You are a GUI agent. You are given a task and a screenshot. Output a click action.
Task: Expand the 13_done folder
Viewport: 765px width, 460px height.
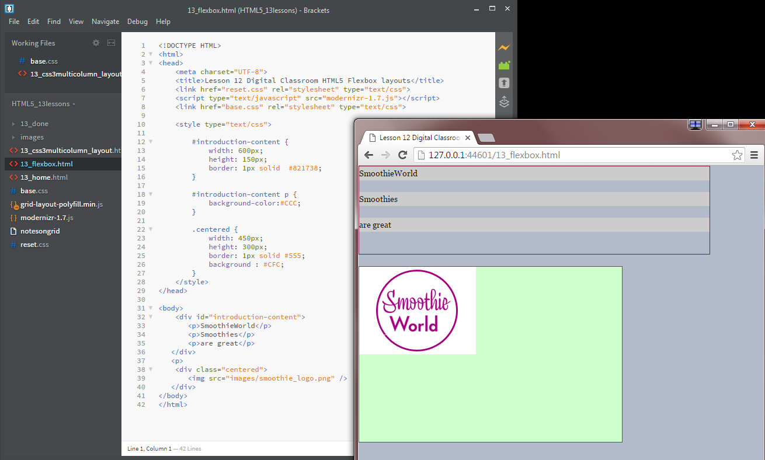point(34,124)
